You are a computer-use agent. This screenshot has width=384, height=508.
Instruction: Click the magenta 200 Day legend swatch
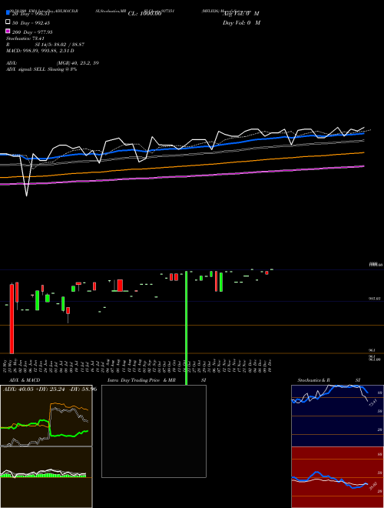point(8,31)
